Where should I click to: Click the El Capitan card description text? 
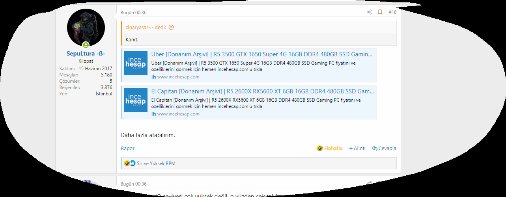(x=256, y=103)
